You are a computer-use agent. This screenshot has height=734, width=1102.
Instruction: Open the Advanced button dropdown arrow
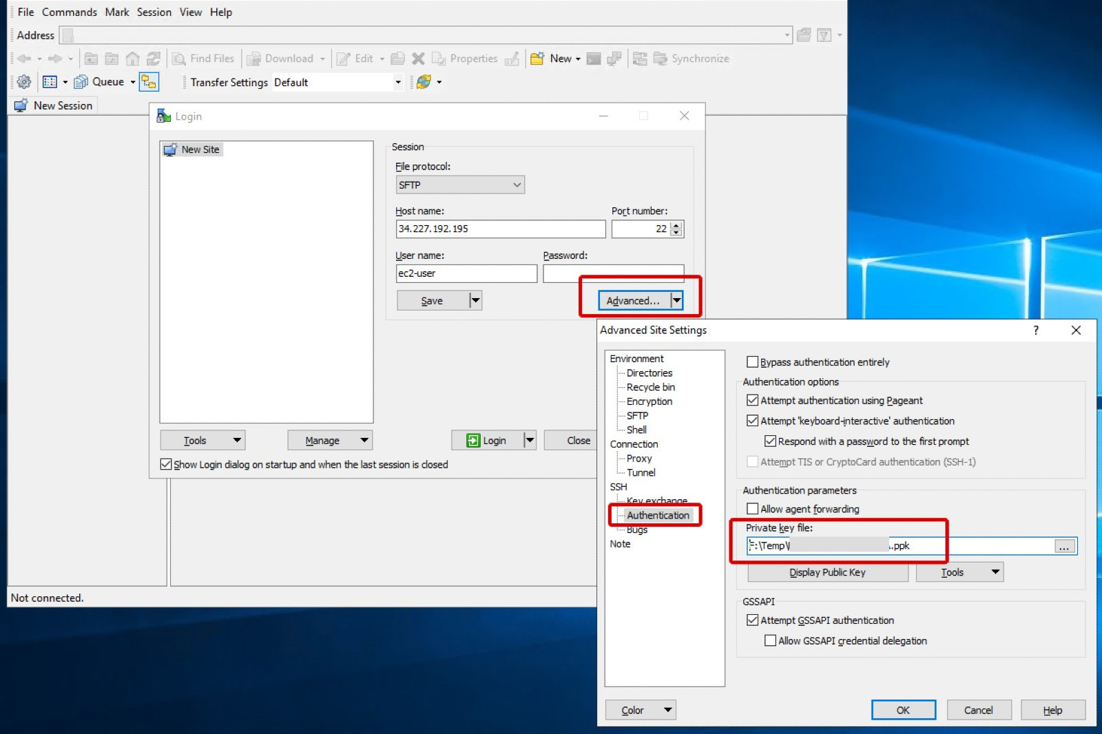click(676, 300)
